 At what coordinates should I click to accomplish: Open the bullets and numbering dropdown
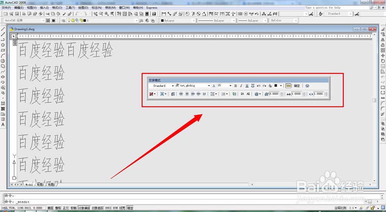[x=225, y=94]
